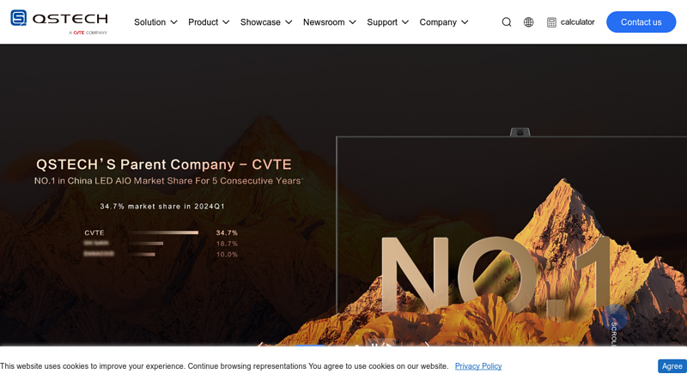Expand the Showcase chevron arrow
The width and height of the screenshot is (687, 386).
point(289,22)
